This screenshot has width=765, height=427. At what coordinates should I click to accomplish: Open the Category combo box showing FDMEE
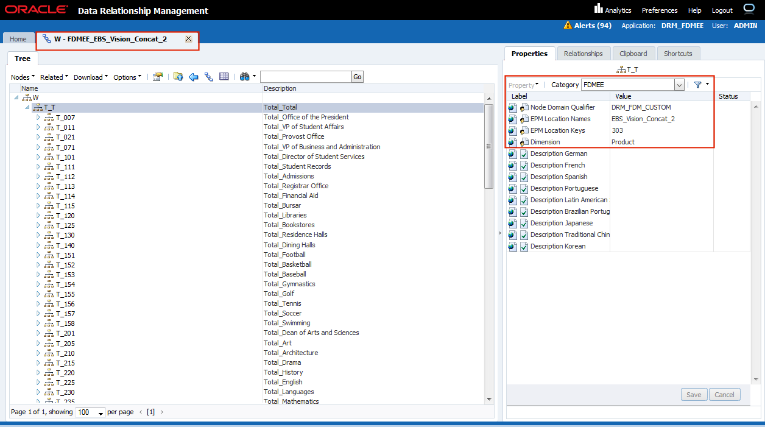633,85
